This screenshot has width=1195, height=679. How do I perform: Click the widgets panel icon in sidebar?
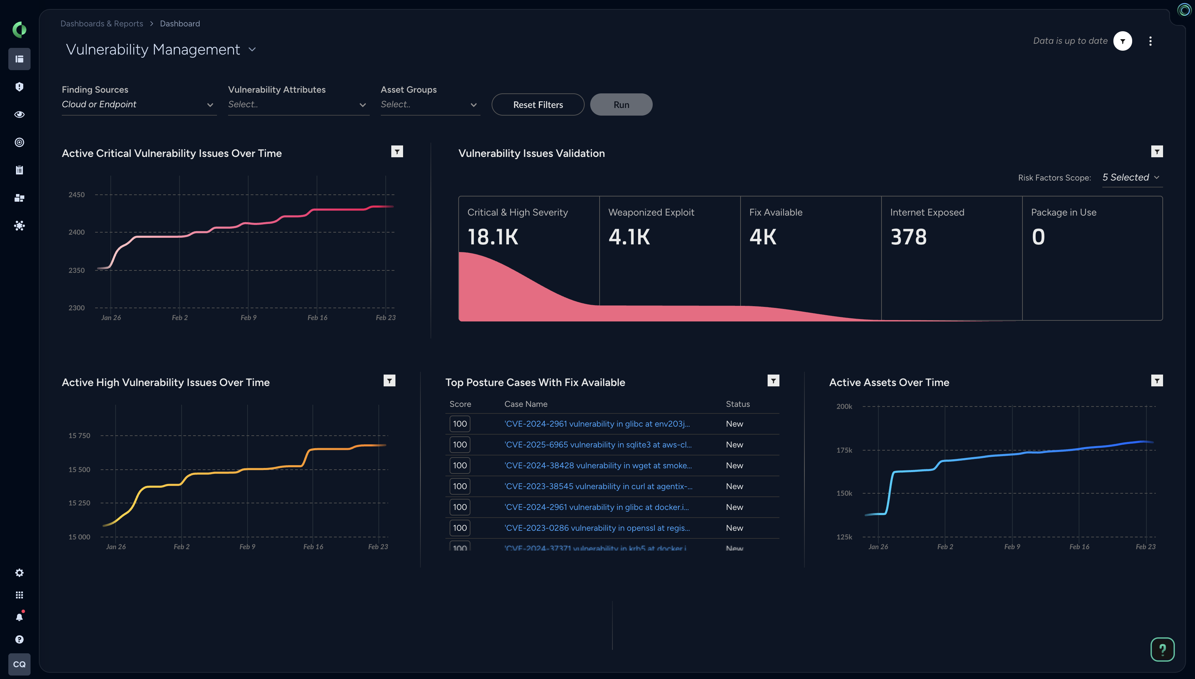click(19, 198)
